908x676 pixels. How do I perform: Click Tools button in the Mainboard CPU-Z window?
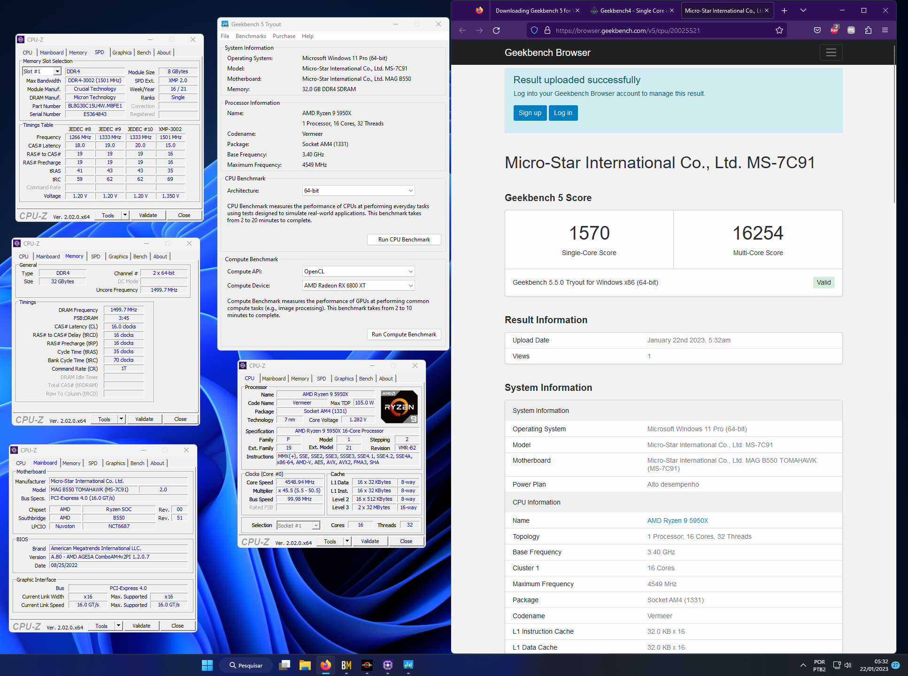(101, 626)
